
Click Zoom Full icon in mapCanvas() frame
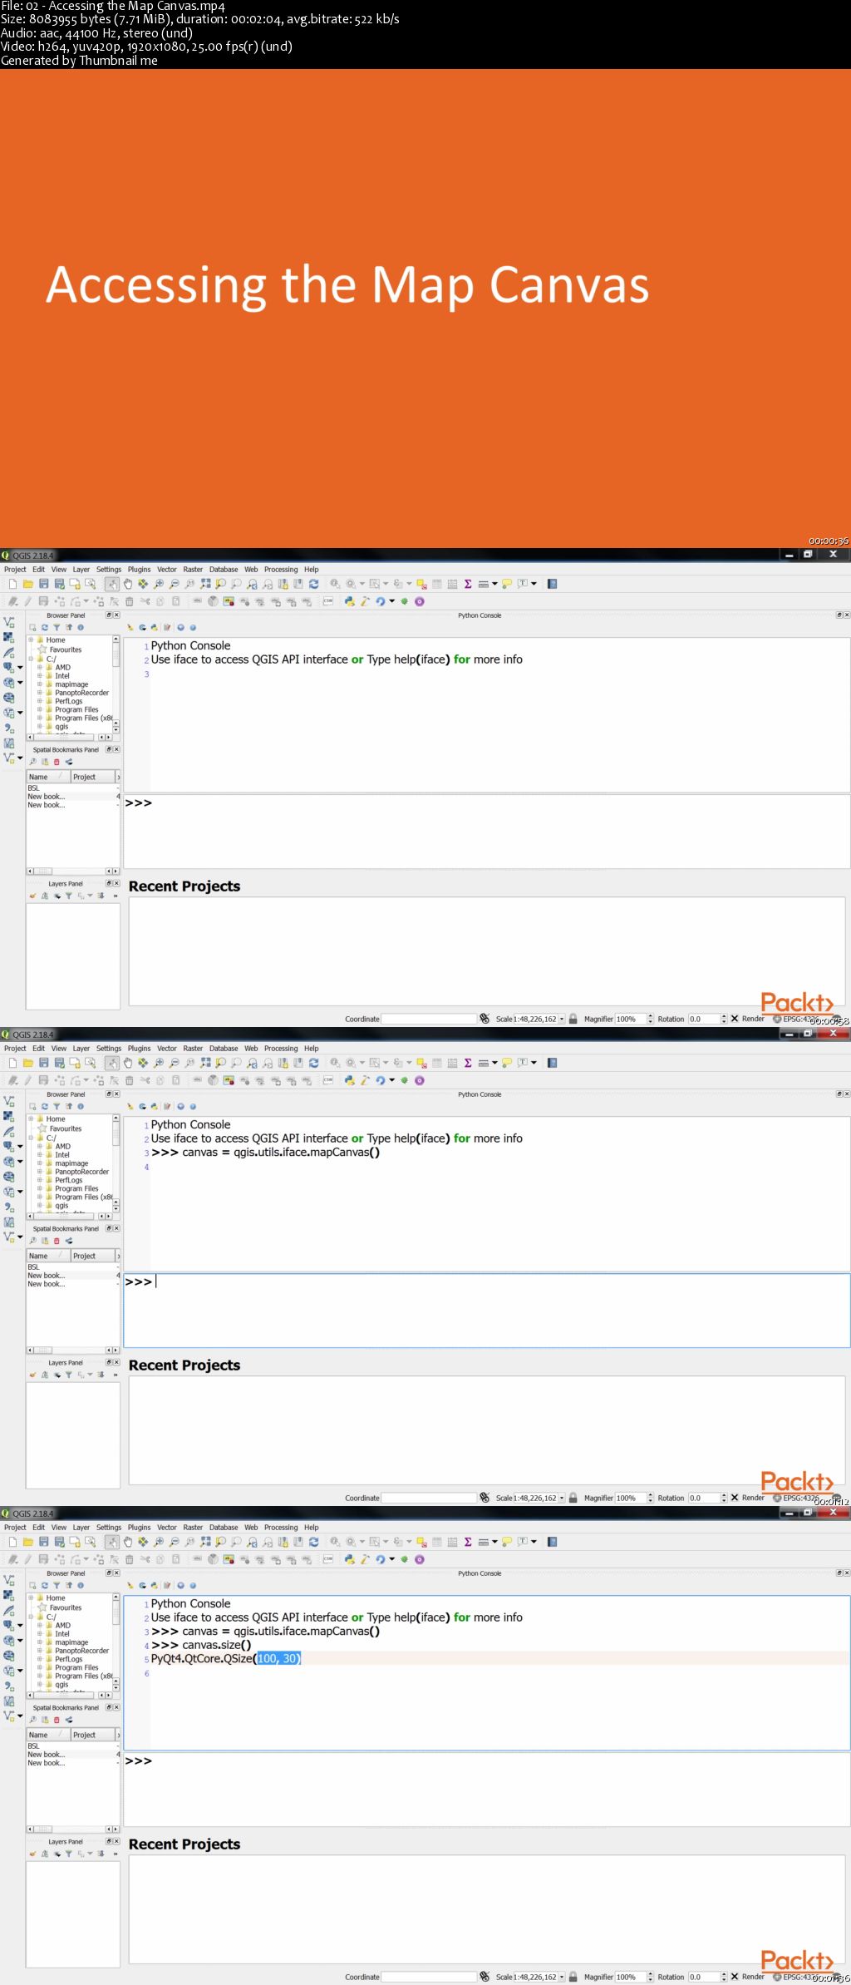[205, 1063]
